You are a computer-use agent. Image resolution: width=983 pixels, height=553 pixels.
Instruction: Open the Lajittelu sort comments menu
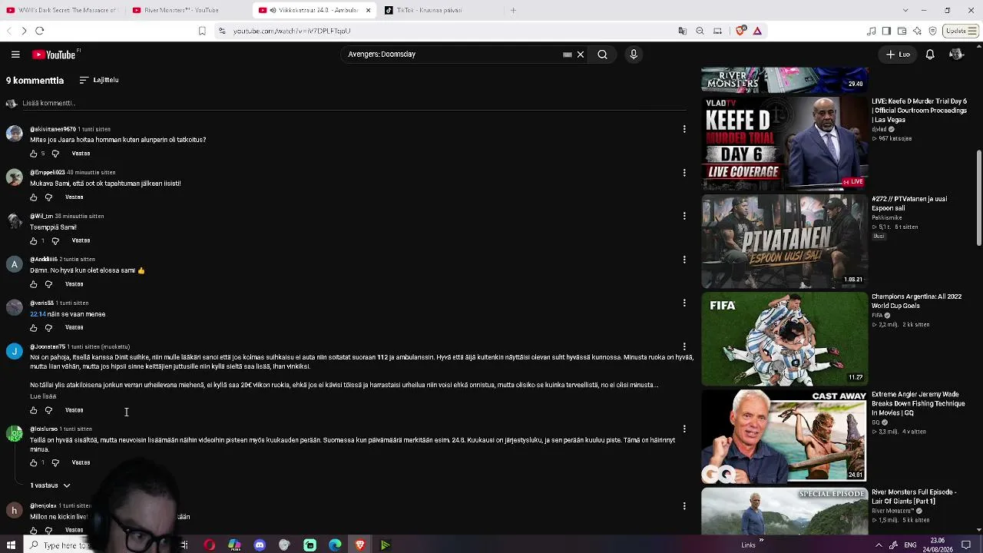point(99,80)
